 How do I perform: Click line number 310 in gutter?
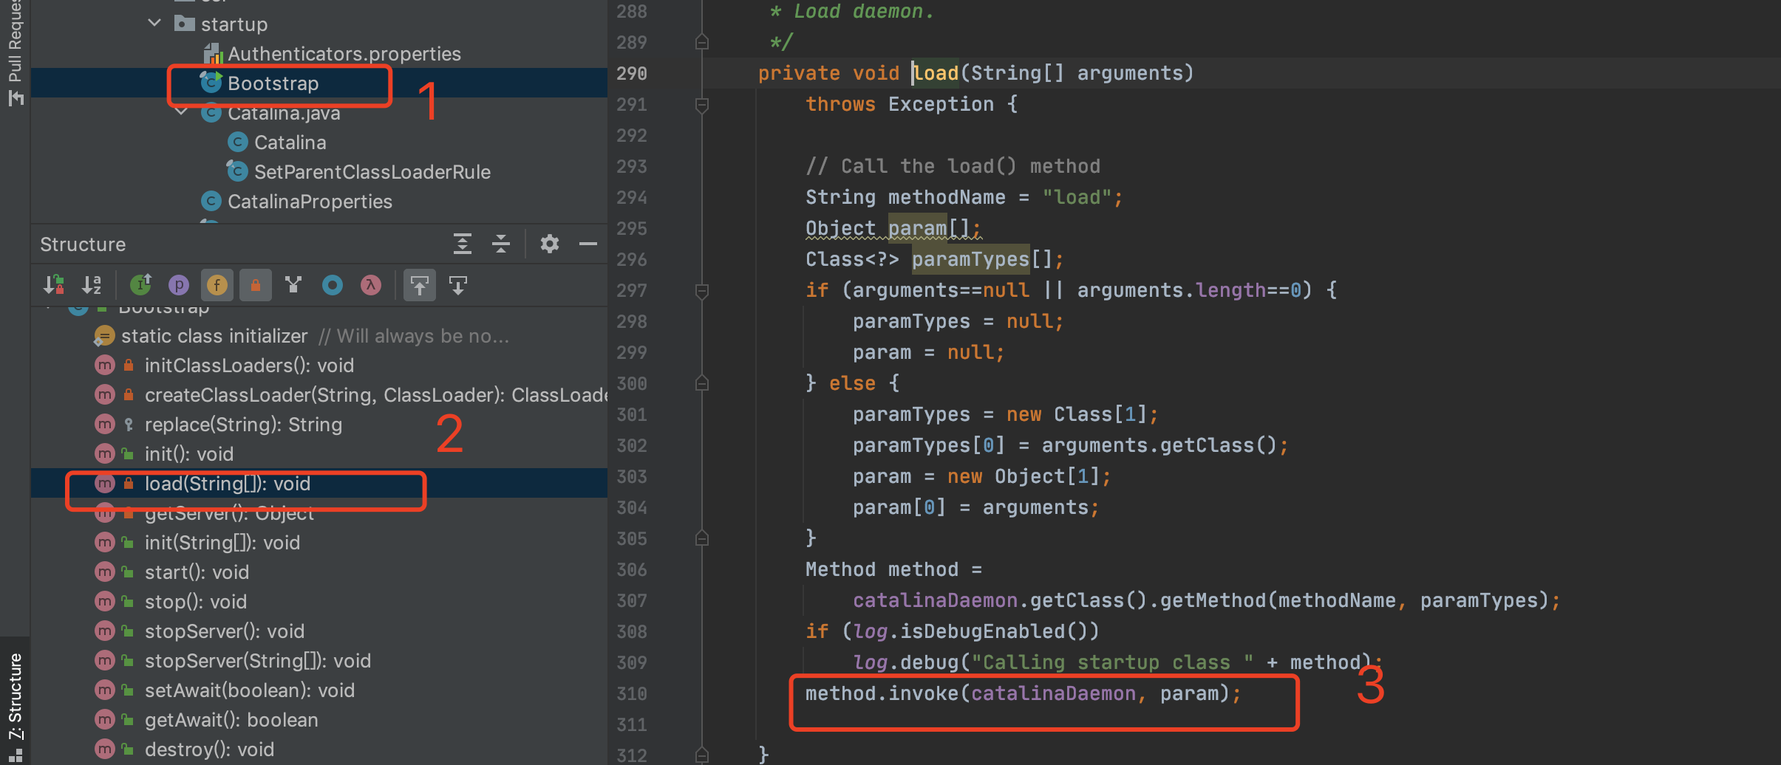click(x=632, y=693)
